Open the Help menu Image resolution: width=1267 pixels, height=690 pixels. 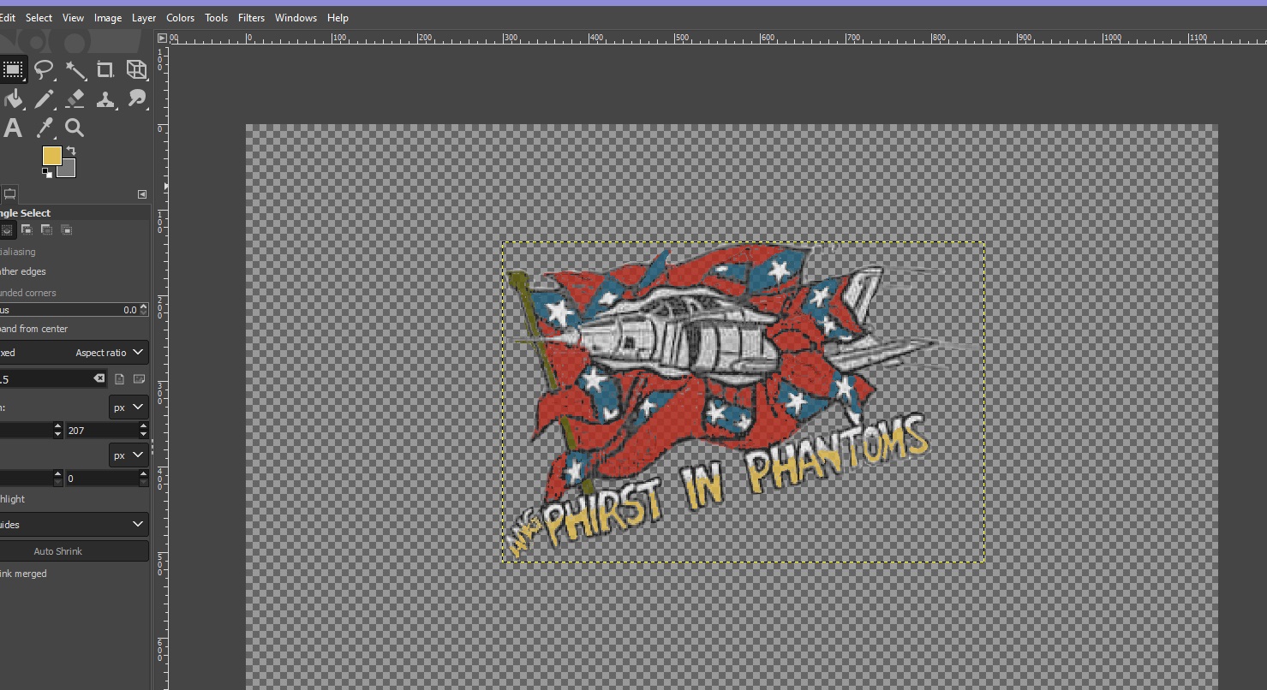coord(338,17)
